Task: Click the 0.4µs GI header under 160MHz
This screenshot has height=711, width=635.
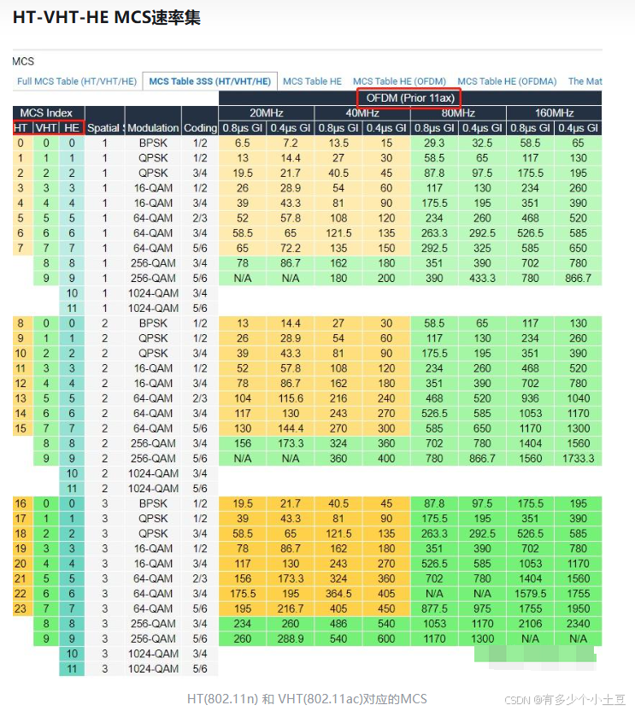Action: click(x=579, y=128)
